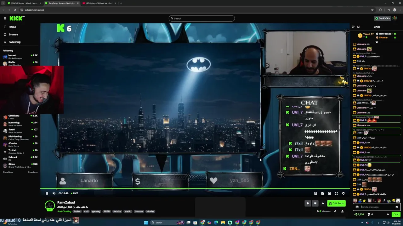Open chat settings gear
This screenshot has width=403, height=226.
[388, 214]
